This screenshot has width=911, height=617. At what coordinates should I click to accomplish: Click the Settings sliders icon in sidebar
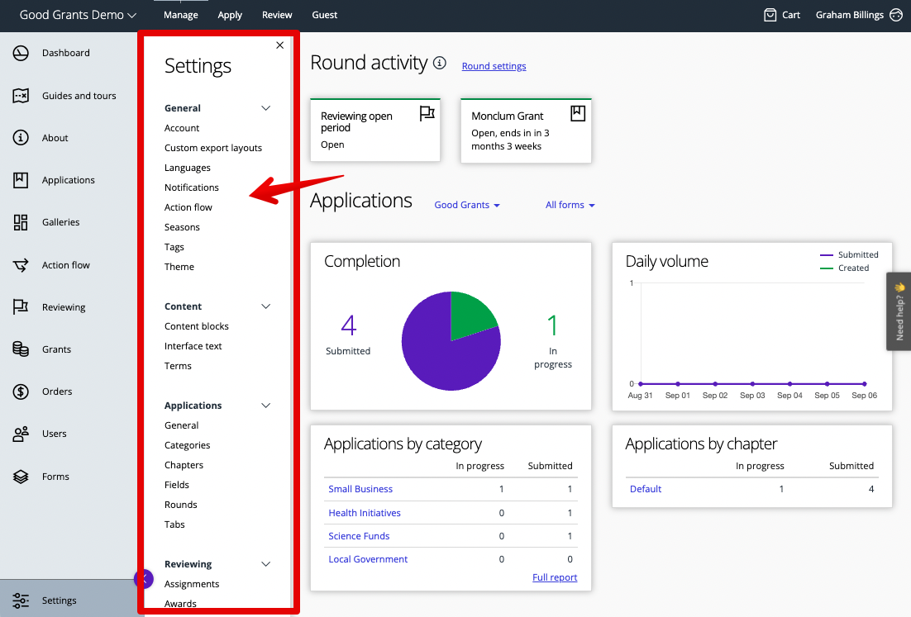coord(21,600)
